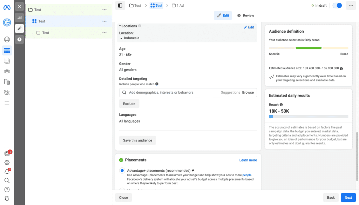359x205 pixels.
Task: Select the Test ad row
Action: tap(68, 33)
